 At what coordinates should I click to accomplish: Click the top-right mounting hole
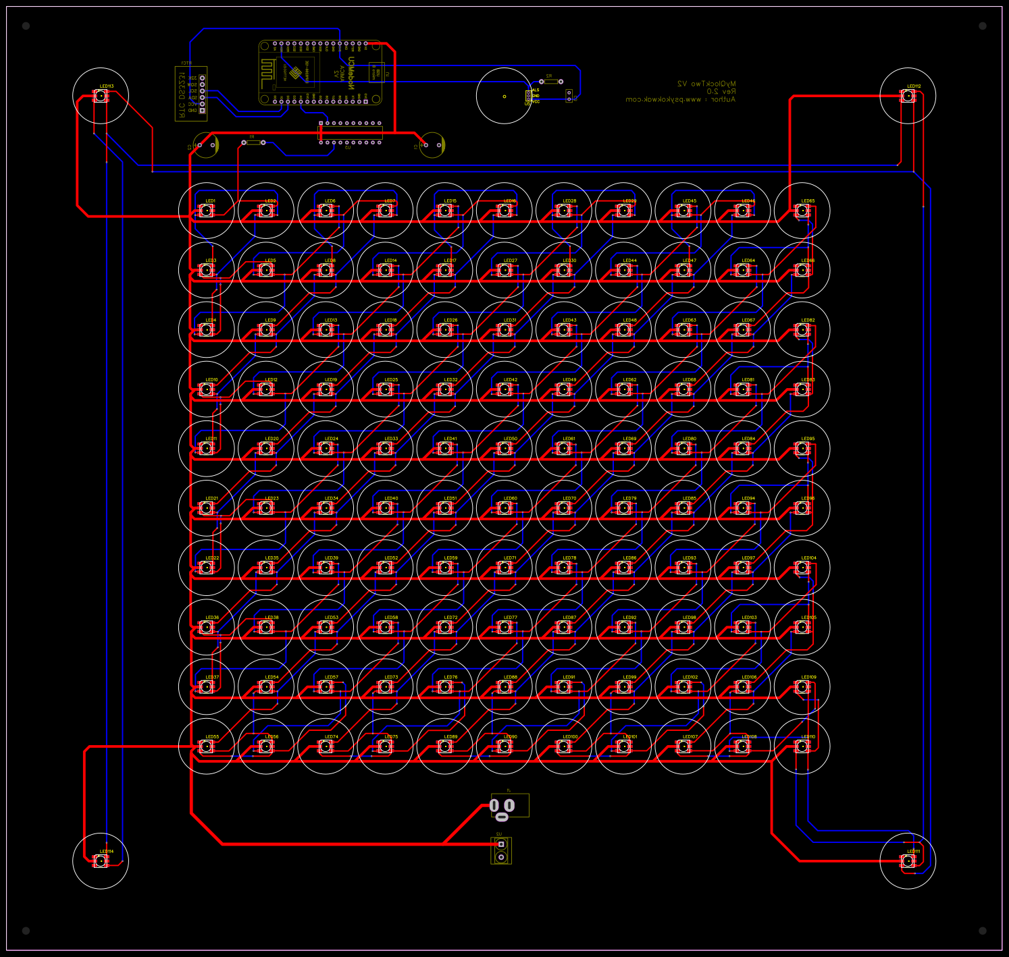click(983, 26)
